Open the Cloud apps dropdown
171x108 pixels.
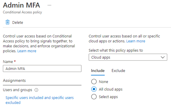[x=128, y=57]
